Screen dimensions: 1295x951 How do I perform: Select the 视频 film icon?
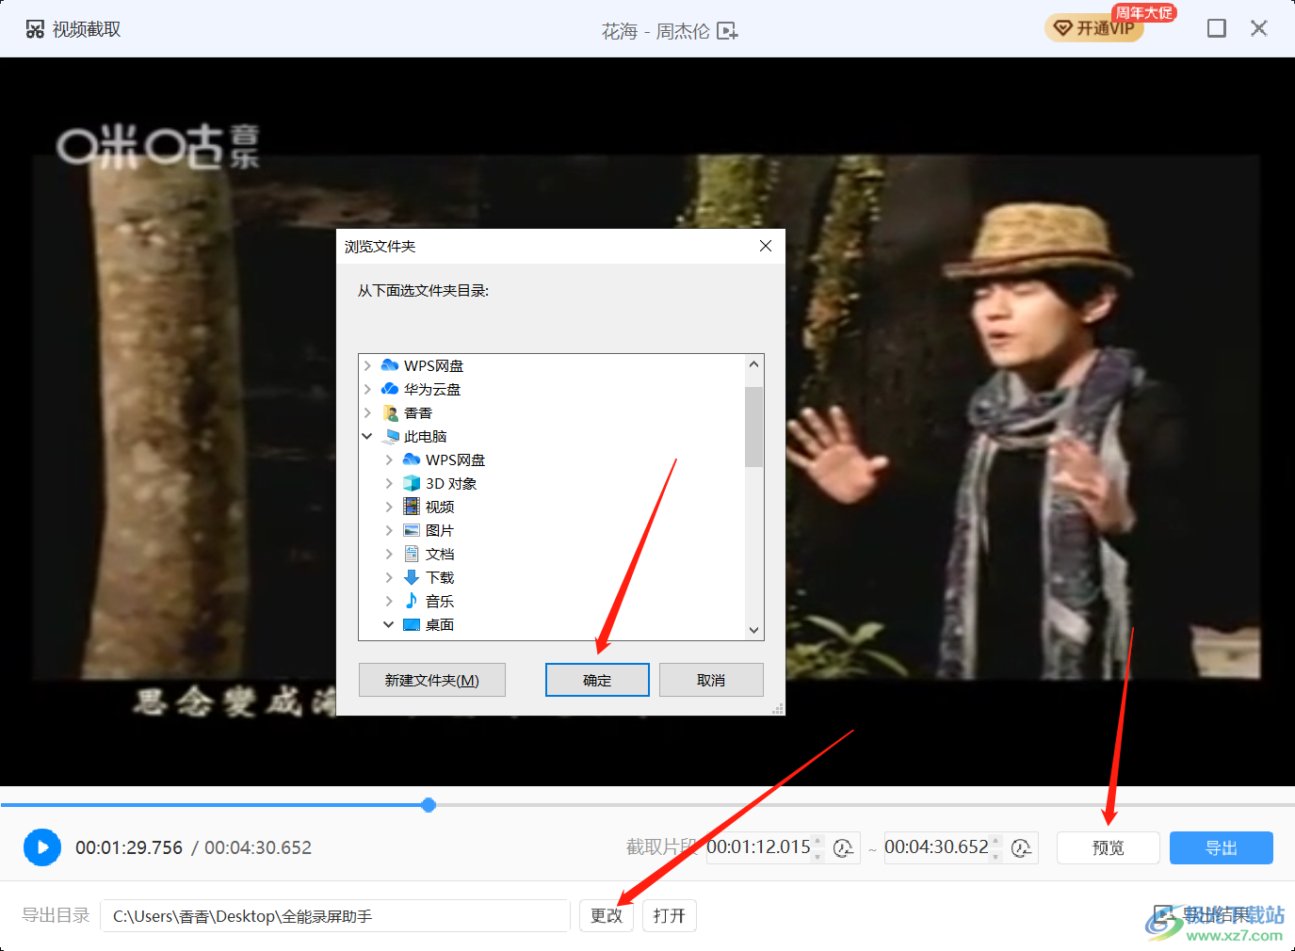click(x=412, y=507)
